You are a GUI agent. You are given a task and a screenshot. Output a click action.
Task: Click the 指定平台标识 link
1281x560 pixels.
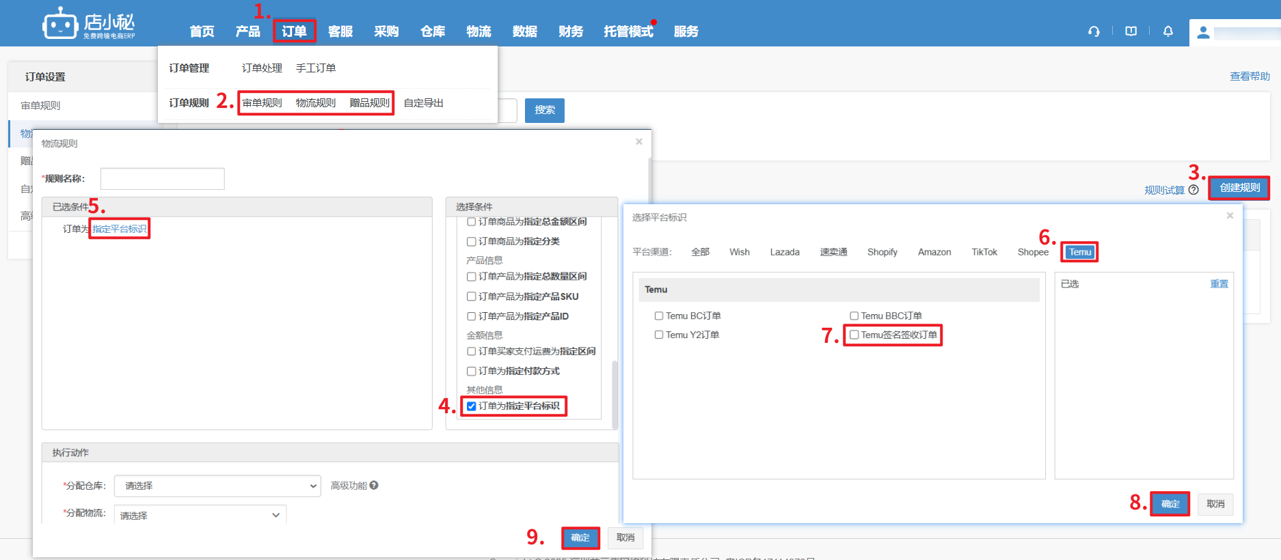120,229
